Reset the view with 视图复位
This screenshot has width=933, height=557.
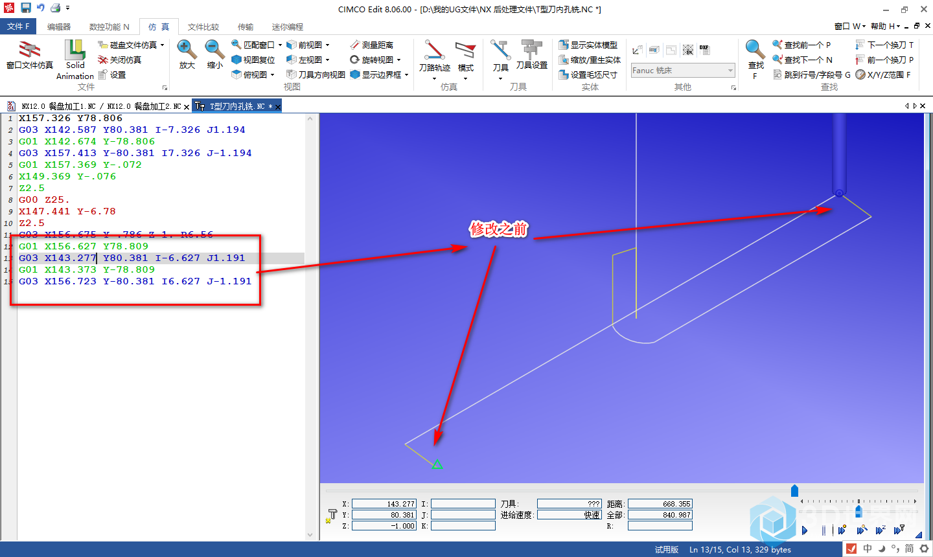pos(253,60)
